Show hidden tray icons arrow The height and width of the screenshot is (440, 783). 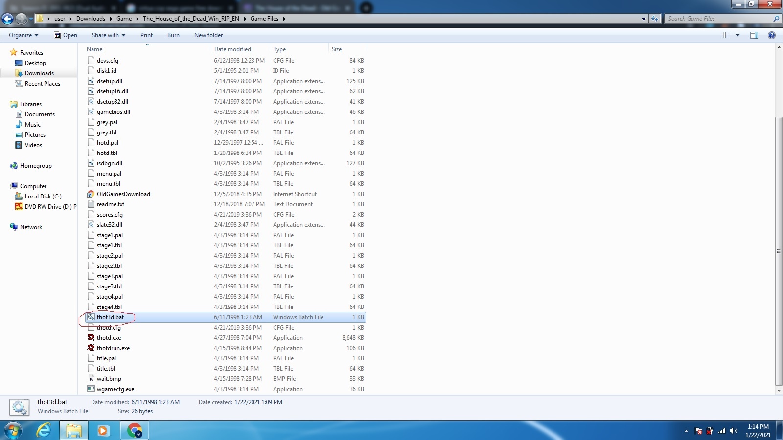click(x=686, y=431)
